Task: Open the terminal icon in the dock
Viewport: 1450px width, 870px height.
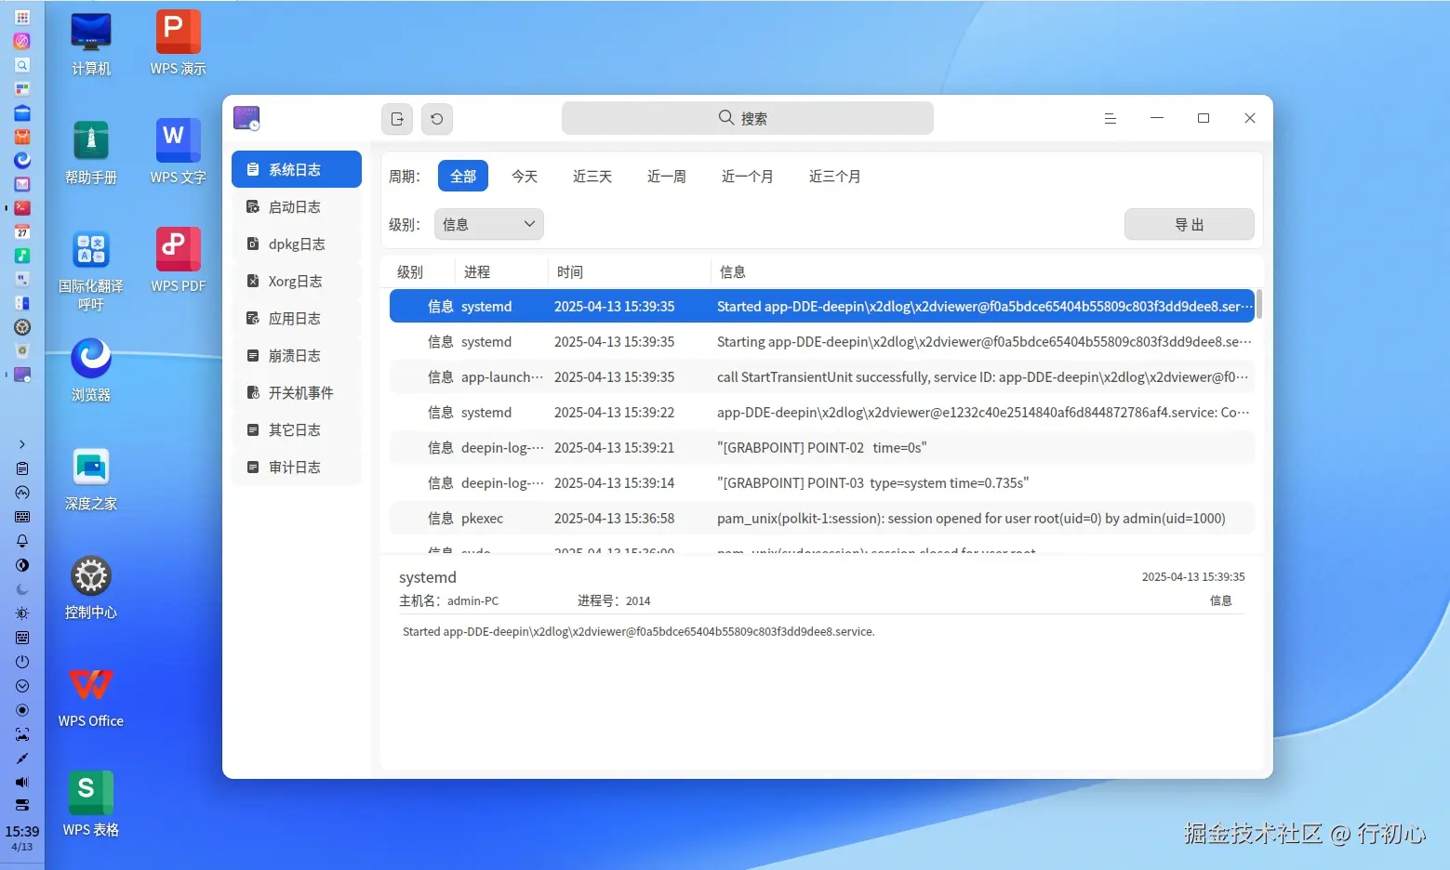Action: tap(22, 208)
